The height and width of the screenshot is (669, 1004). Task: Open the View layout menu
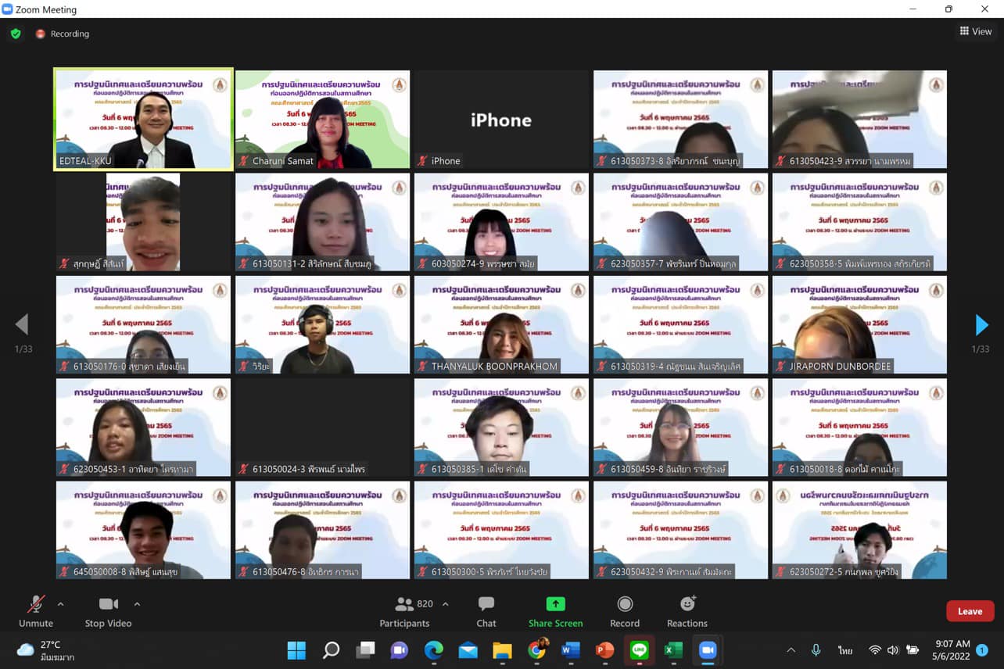point(976,31)
